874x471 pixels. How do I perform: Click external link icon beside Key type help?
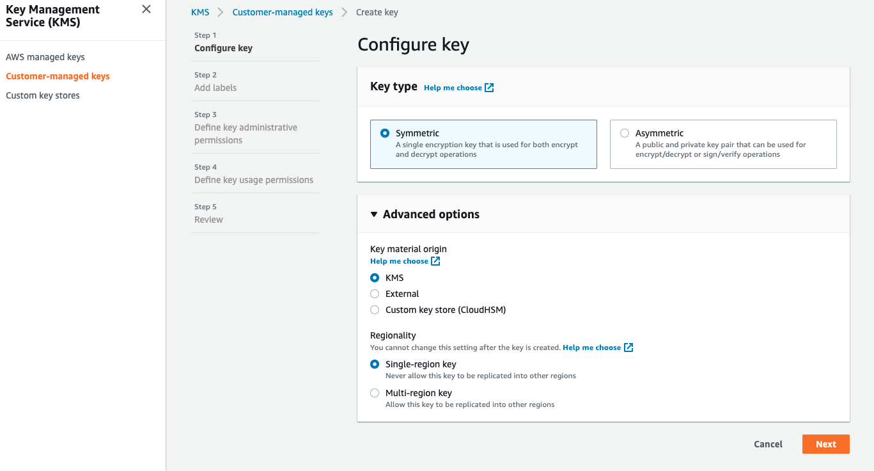coord(489,88)
